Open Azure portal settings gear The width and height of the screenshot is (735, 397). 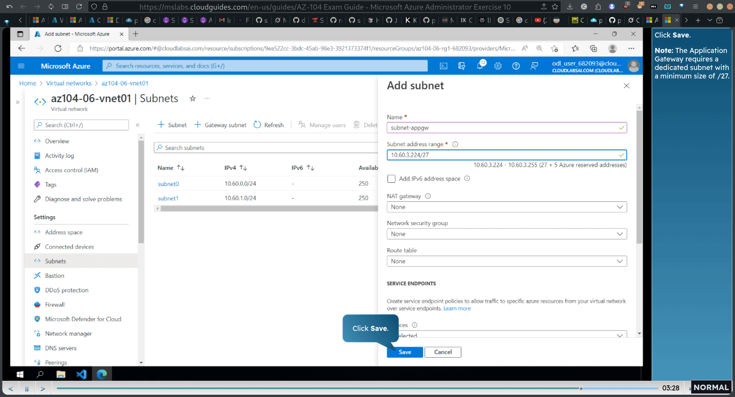498,66
